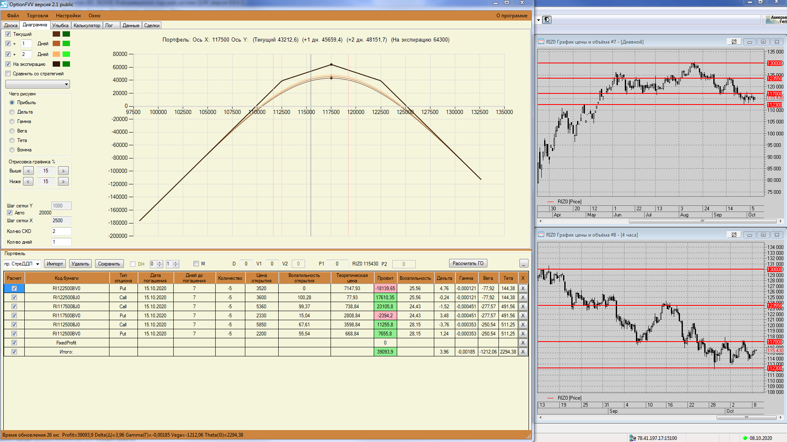Viewport: 787px width, 442px height.
Task: Click the resize grip in status bar corner
Action: coord(529,436)
